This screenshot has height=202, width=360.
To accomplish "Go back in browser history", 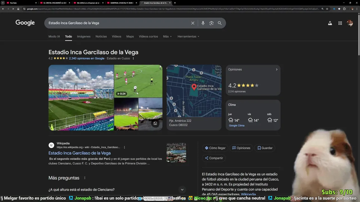I will pyautogui.click(x=3, y=9).
